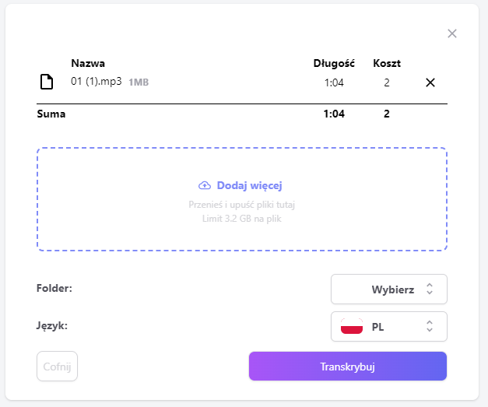Select the 01 (1).mp3 file name
The image size is (488, 407).
pos(97,82)
